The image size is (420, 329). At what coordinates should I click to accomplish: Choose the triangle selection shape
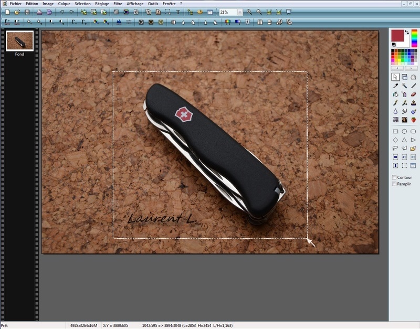(404, 140)
